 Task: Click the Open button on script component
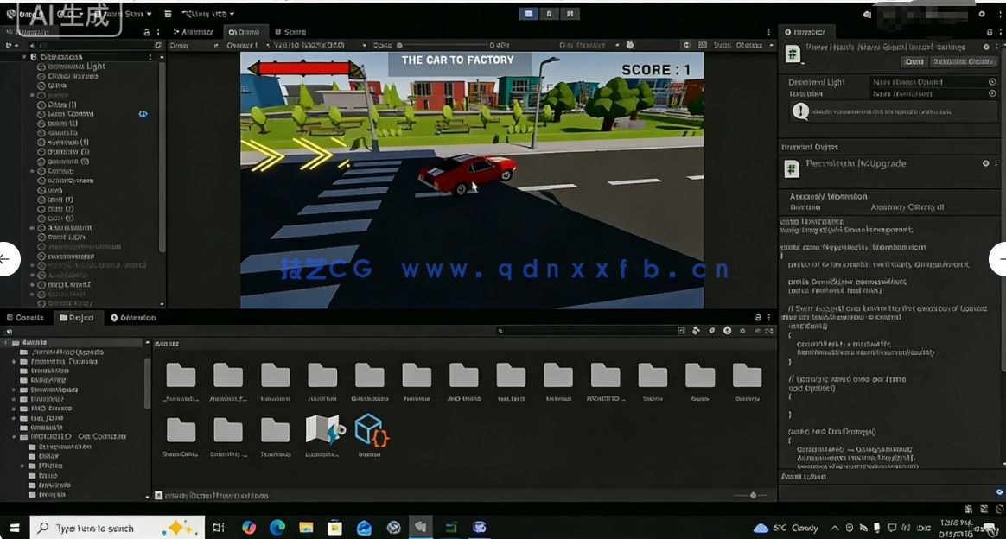(914, 61)
